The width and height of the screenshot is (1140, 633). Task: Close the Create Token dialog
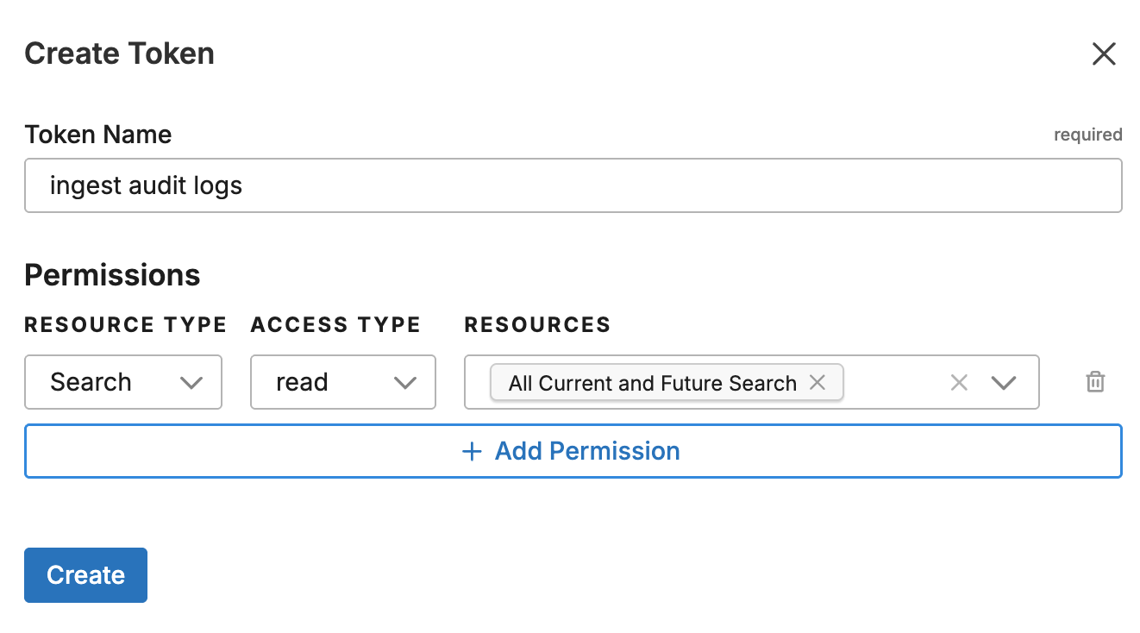[1104, 54]
